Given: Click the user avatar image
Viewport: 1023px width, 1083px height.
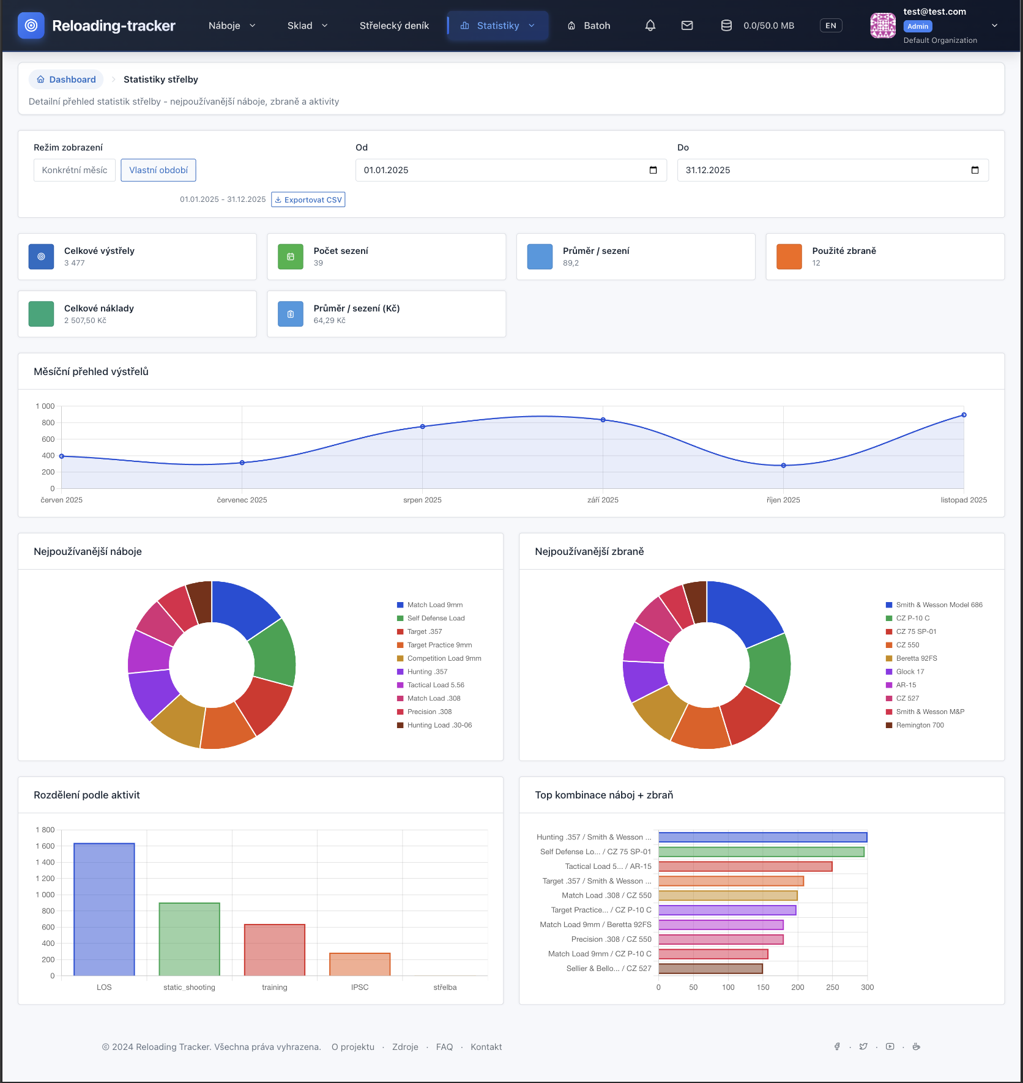Looking at the screenshot, I should click(x=883, y=26).
